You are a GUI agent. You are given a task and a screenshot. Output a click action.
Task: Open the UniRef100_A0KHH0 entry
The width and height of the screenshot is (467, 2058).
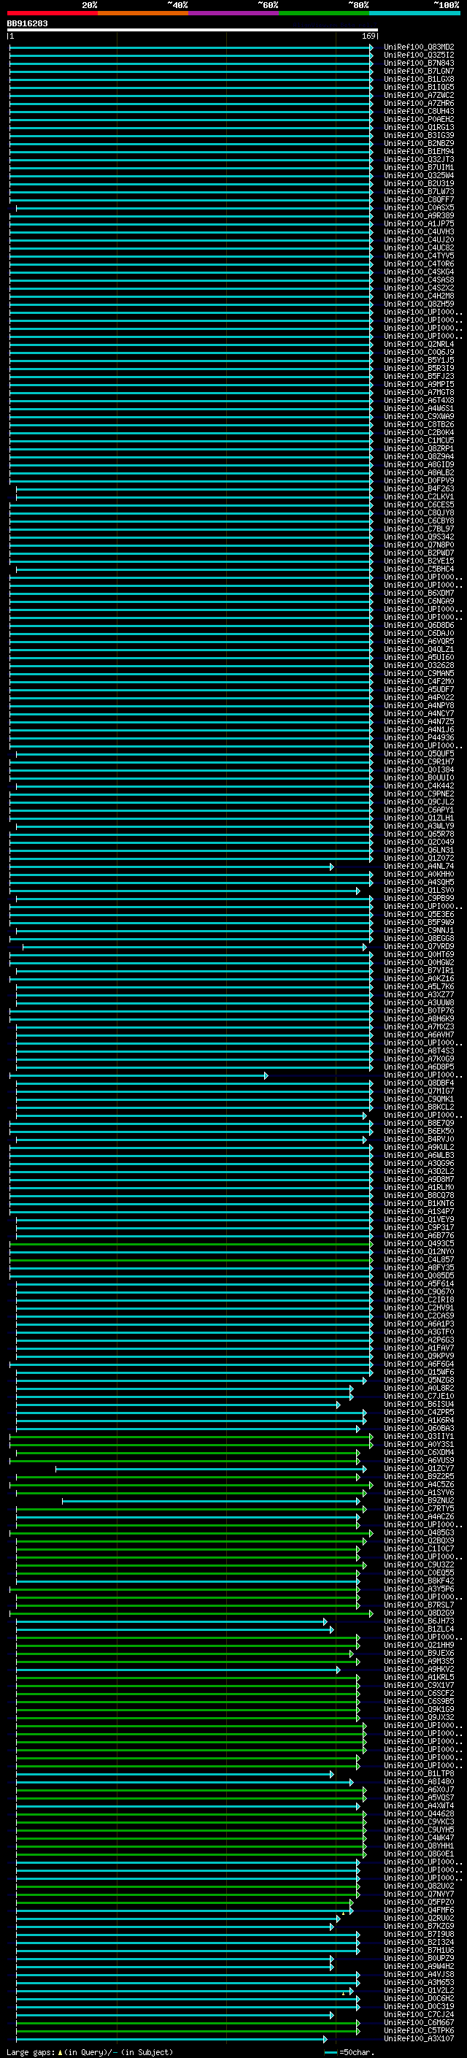pyautogui.click(x=419, y=874)
